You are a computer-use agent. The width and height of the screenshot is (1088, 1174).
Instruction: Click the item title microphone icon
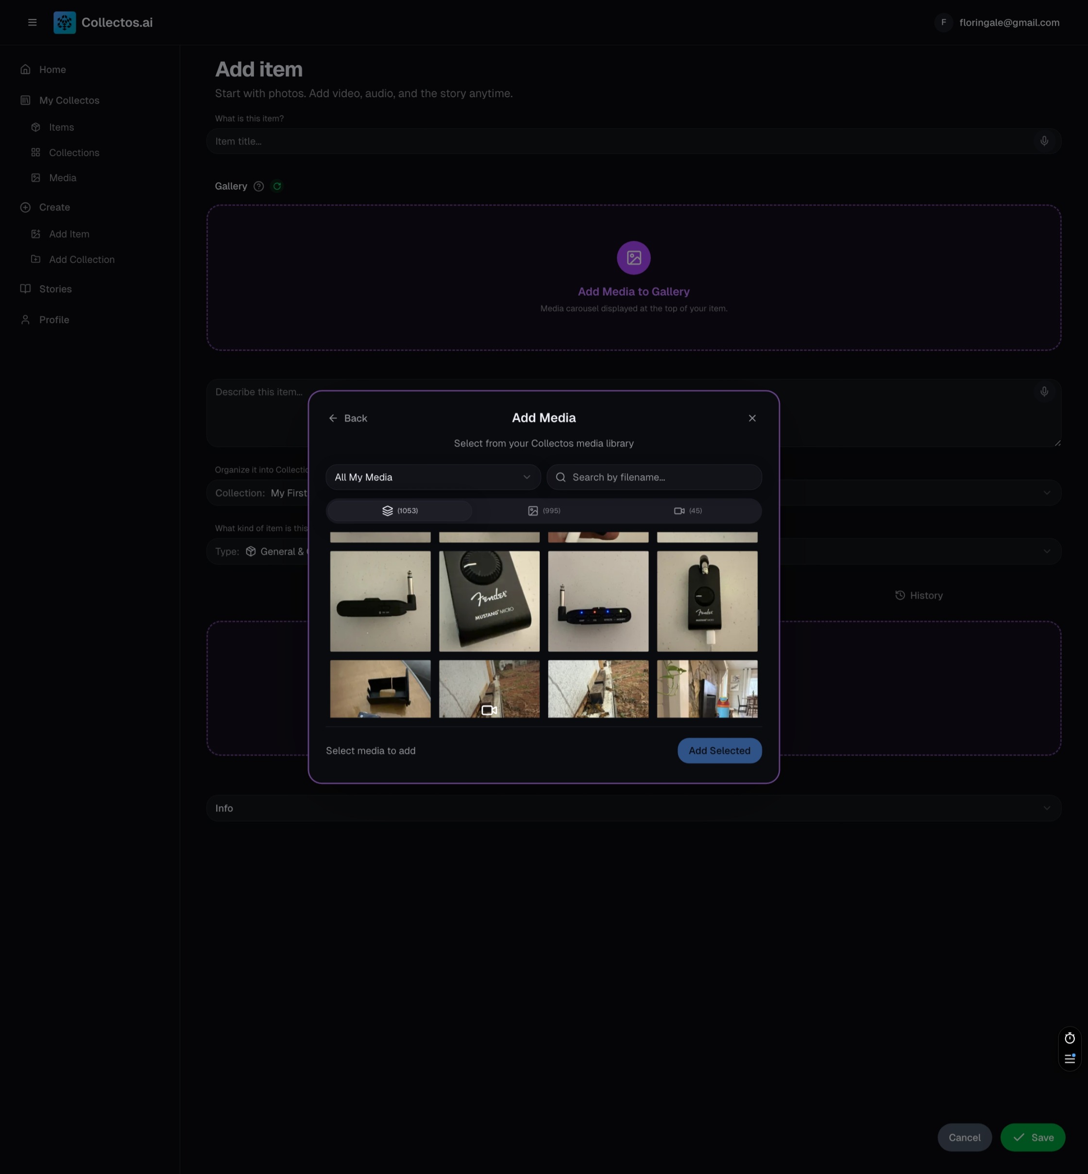[1044, 141]
